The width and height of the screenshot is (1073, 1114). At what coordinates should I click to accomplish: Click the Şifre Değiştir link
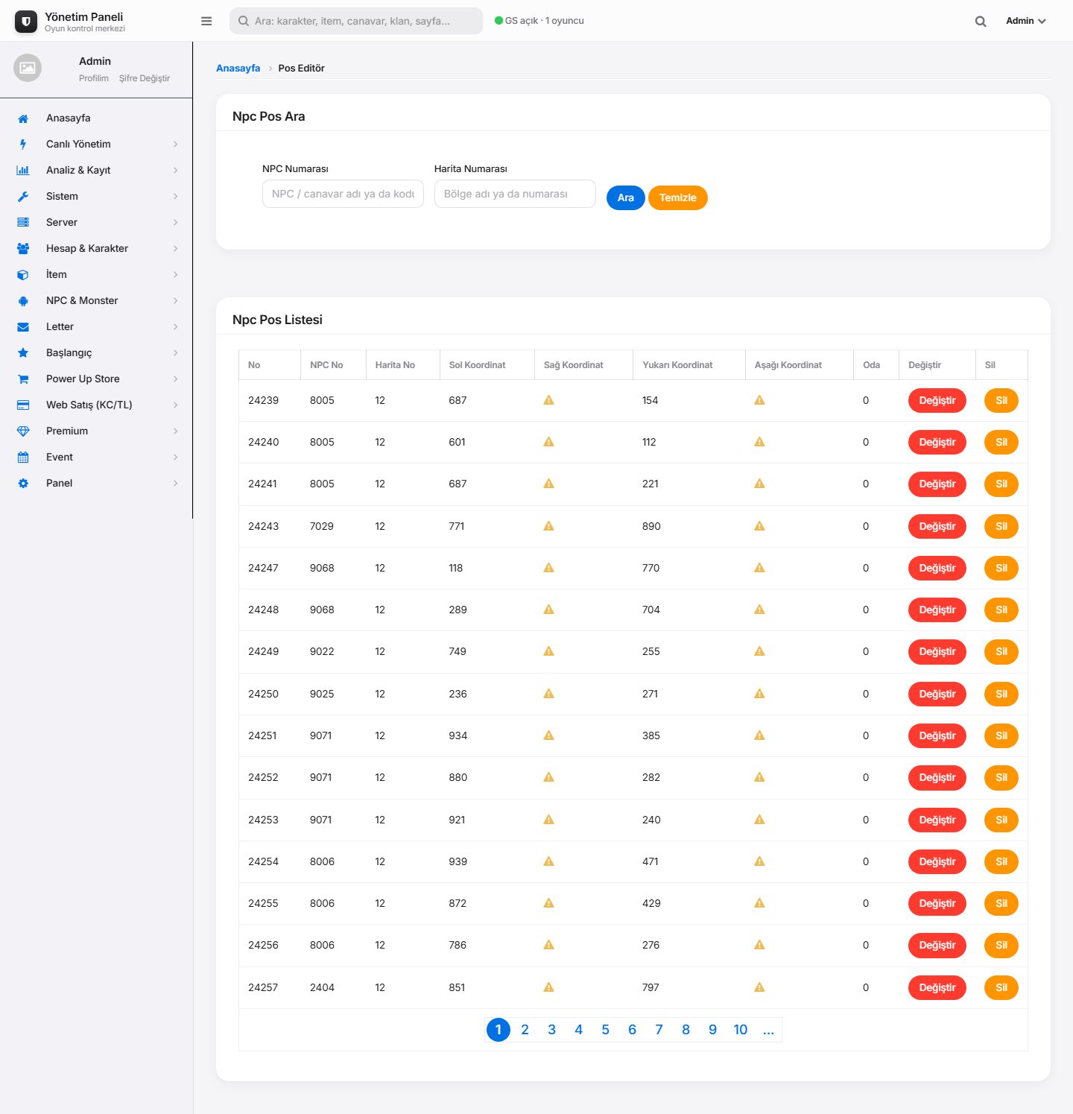145,78
